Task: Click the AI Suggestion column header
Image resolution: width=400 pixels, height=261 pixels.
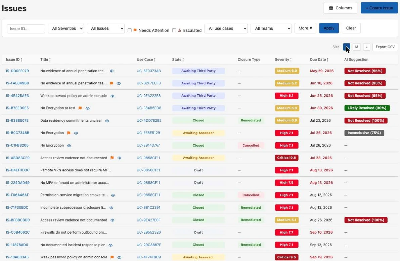Action: coord(356,60)
